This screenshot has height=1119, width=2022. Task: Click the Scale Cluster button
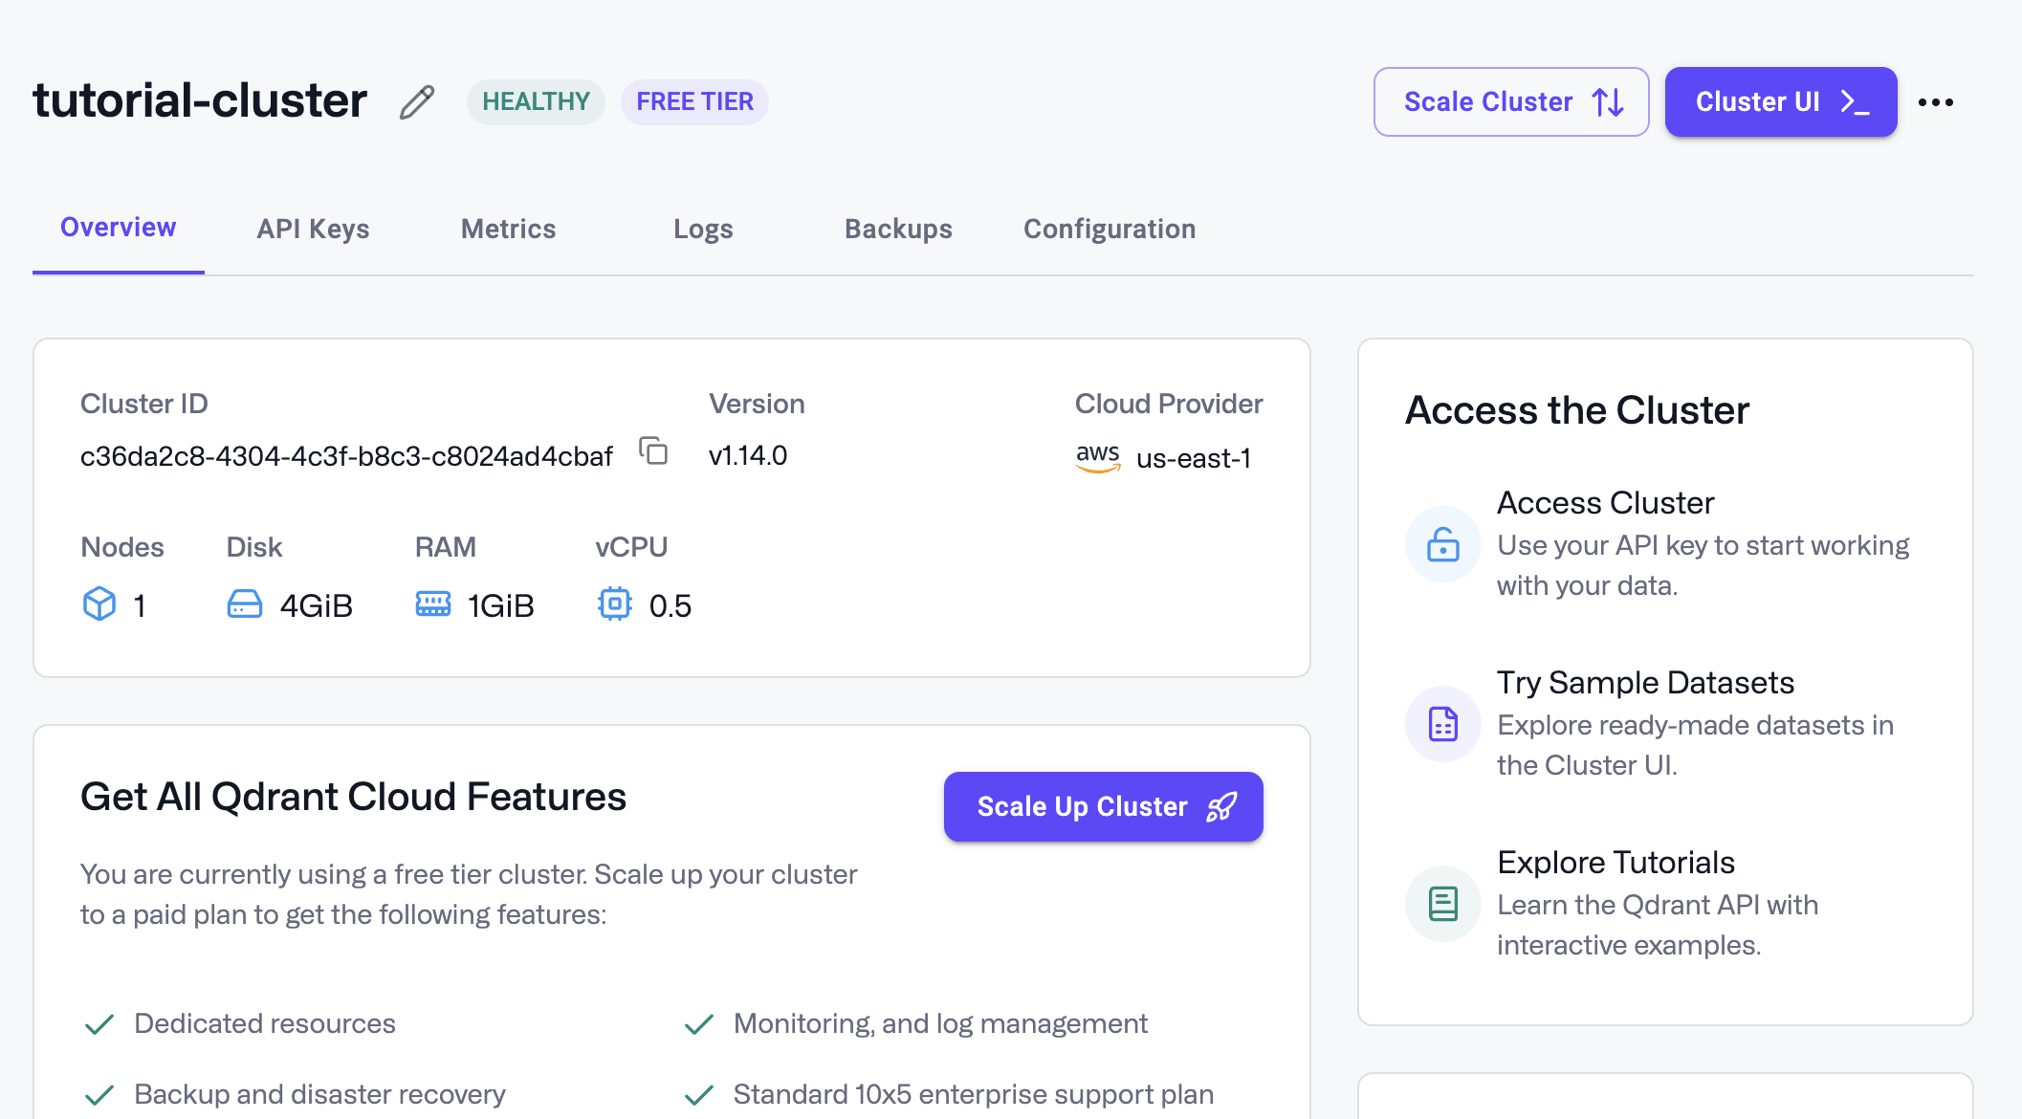(x=1510, y=101)
